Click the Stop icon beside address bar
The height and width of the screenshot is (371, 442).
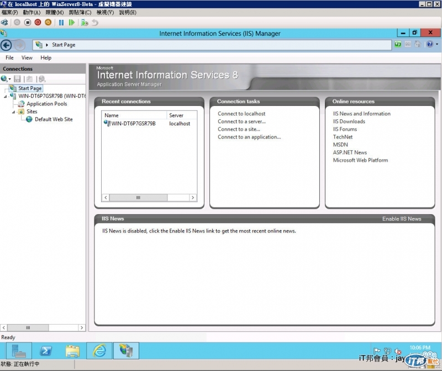tap(408, 44)
